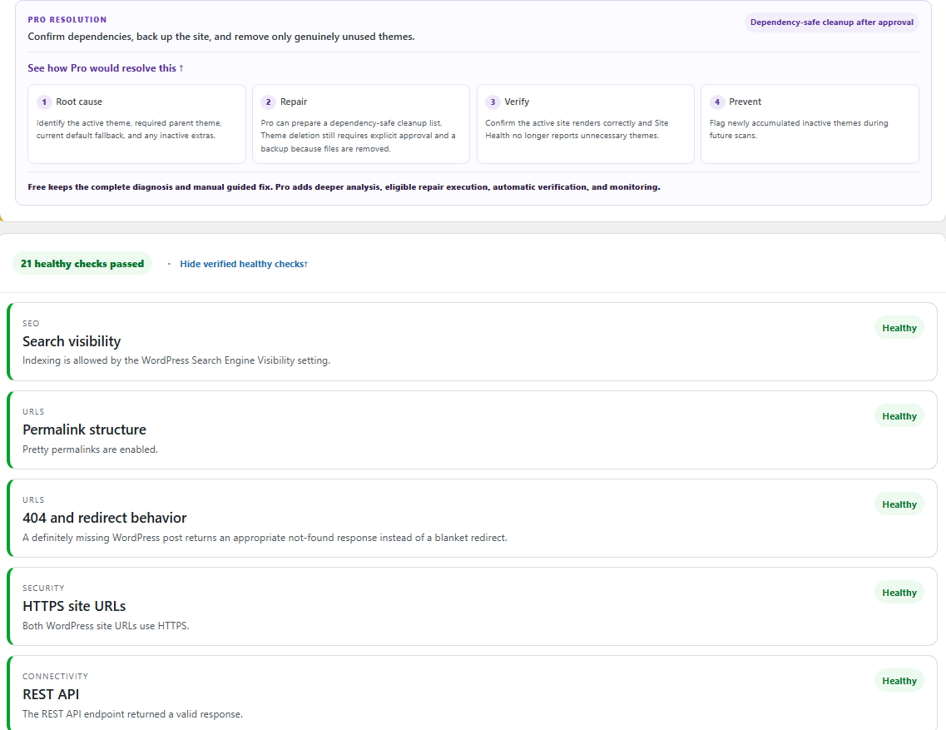
Task: Select the Verify step card
Action: 585,124
